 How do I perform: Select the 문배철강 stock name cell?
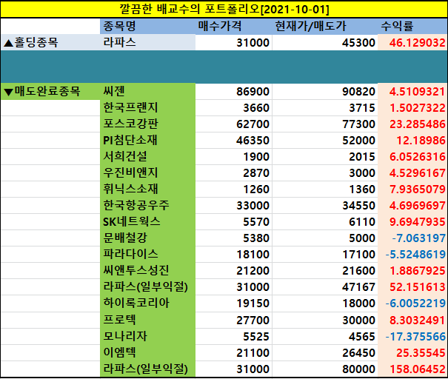(147, 238)
